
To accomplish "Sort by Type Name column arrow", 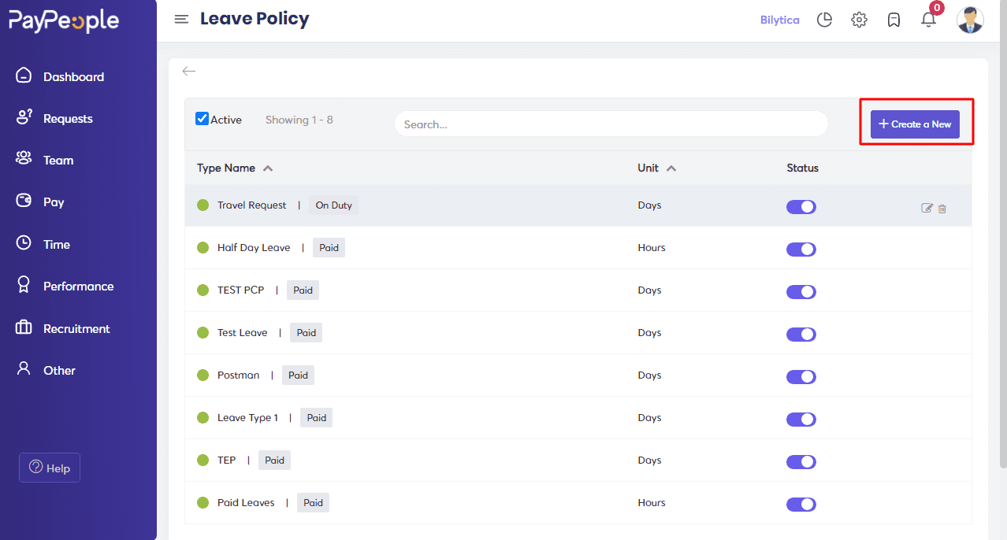I will (x=268, y=168).
